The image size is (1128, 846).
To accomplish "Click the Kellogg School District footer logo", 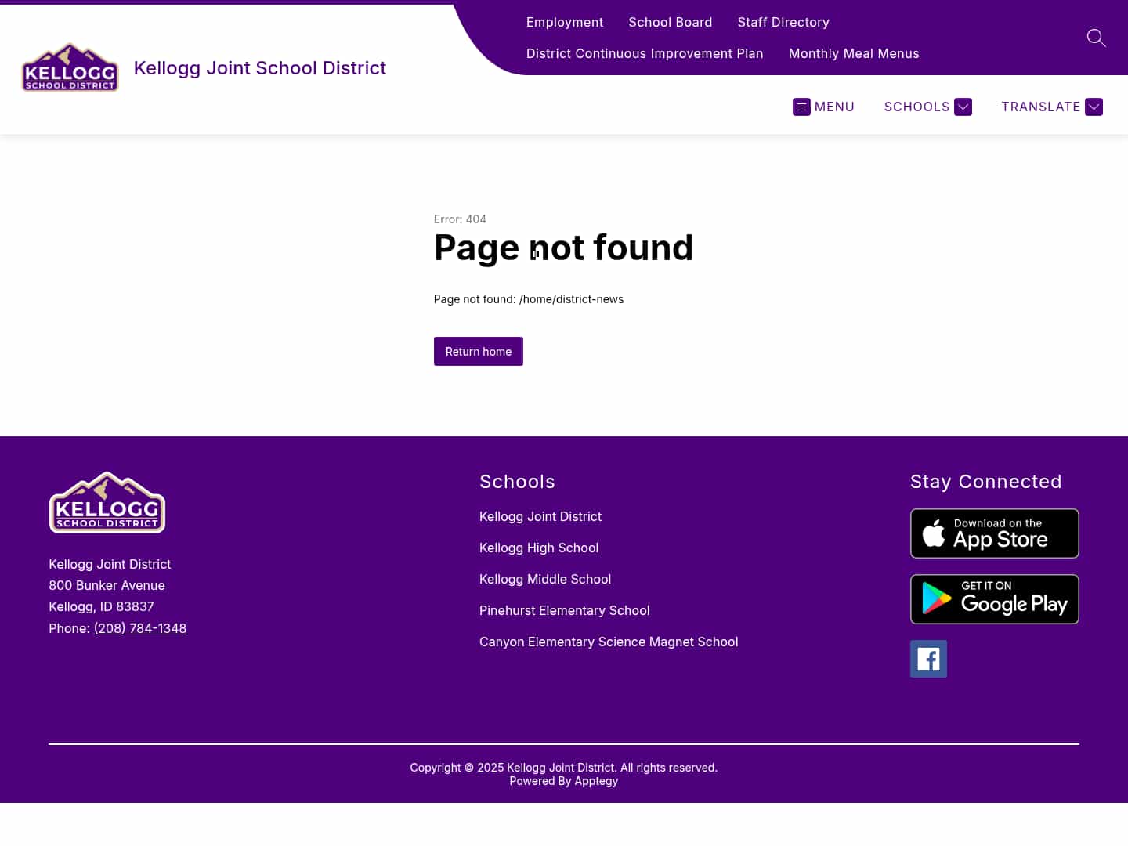I will [107, 502].
